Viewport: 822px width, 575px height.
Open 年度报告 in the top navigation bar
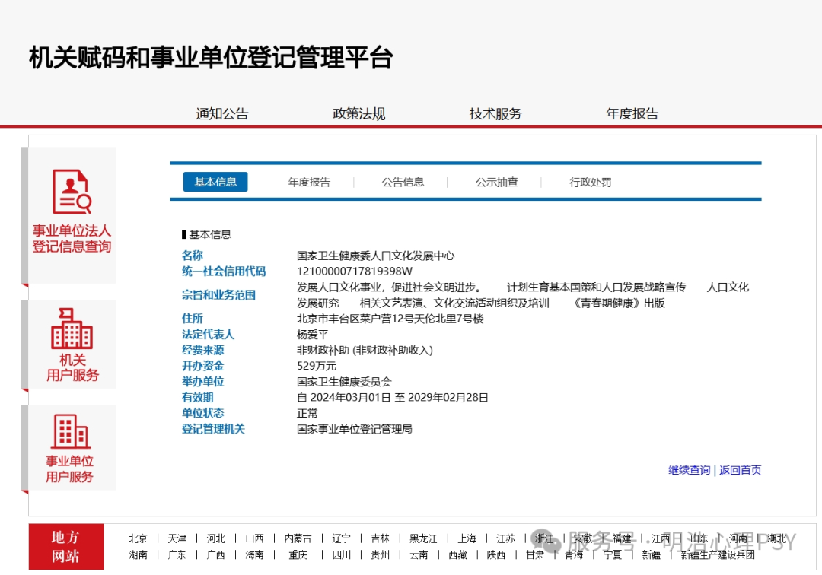632,114
